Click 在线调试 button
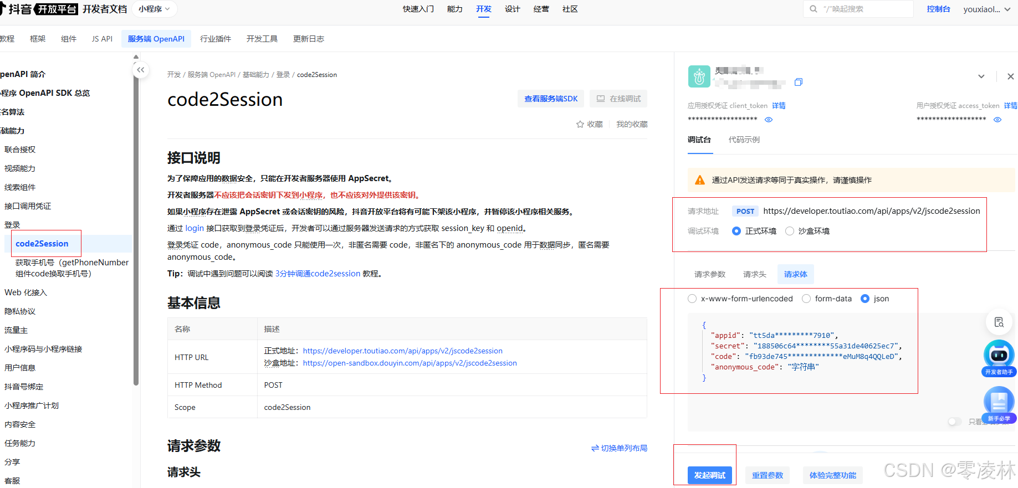This screenshot has height=488, width=1018. (618, 99)
